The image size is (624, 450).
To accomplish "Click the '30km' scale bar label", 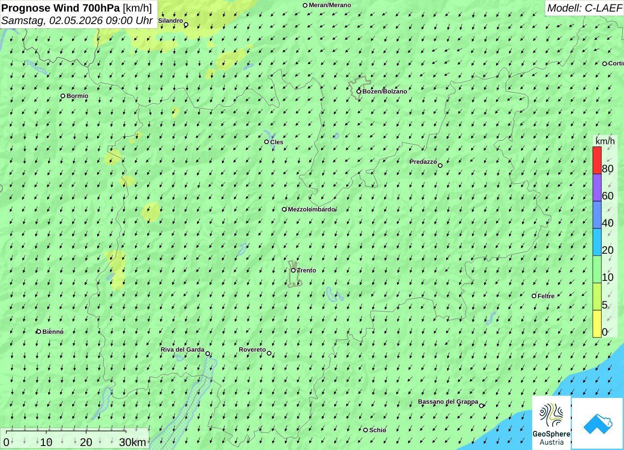I will pos(132,442).
